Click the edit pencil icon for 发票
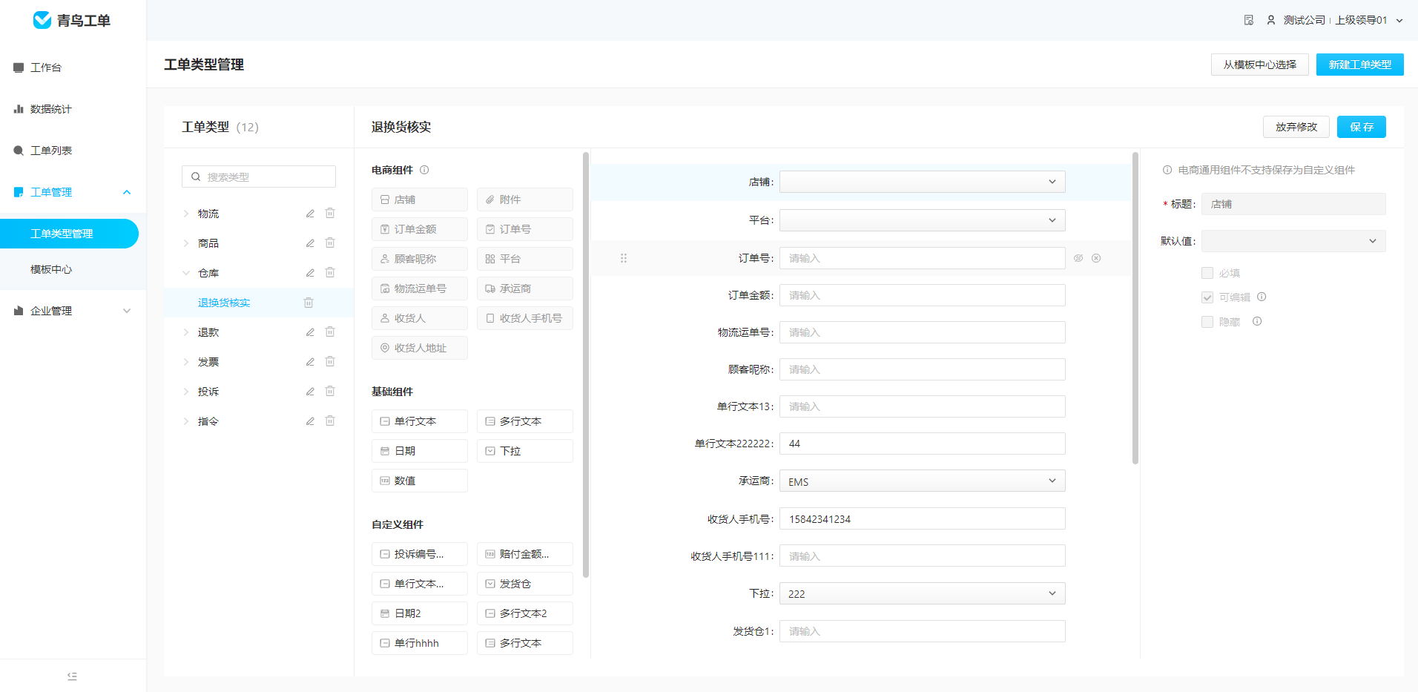Viewport: 1418px width, 692px height. pyautogui.click(x=310, y=362)
